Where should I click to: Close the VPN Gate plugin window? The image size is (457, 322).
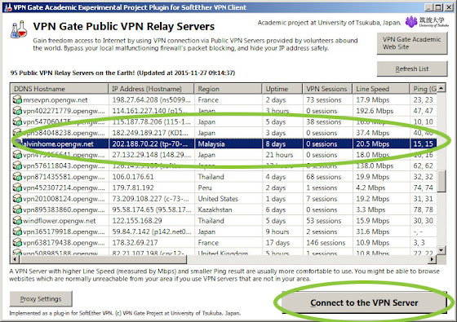click(x=448, y=7)
